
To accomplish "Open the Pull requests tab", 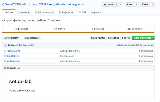I will pos(44,12).
